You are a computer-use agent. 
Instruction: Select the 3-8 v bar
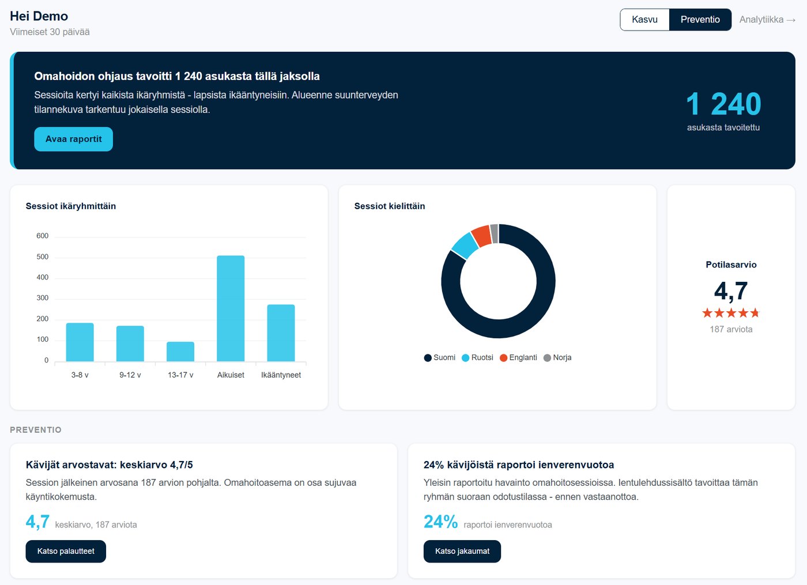[x=80, y=342]
